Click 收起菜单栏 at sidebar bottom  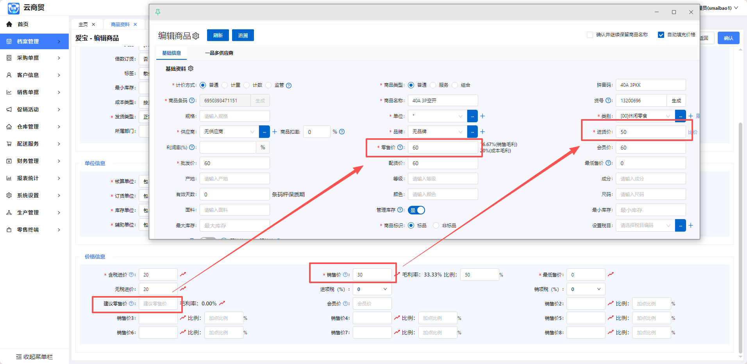click(34, 357)
